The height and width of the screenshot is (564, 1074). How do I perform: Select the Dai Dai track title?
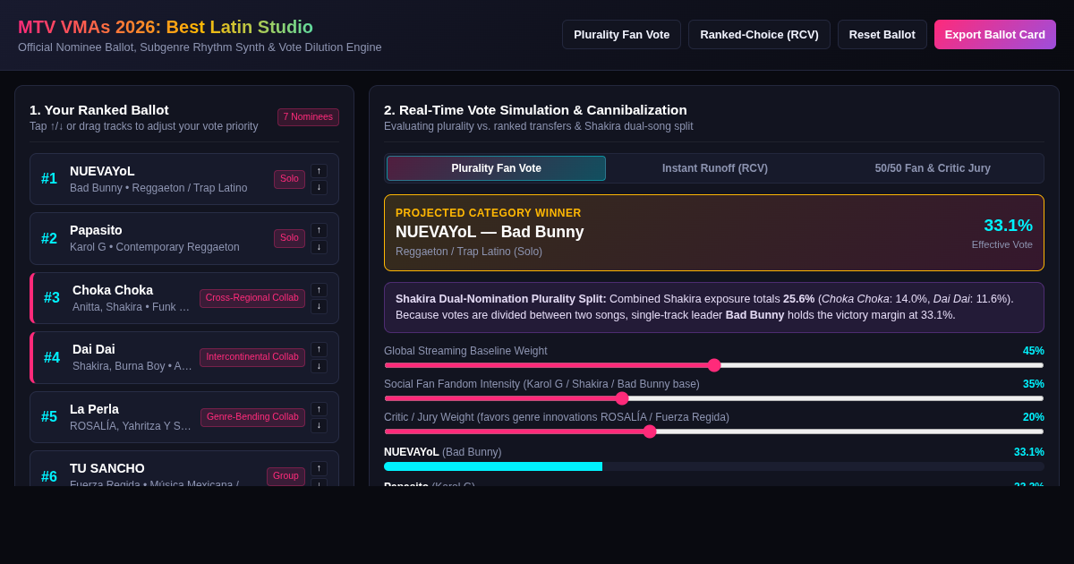(x=94, y=349)
